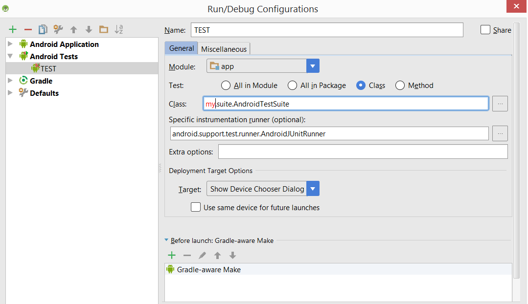
Task: Select the Method radio button
Action: click(x=400, y=86)
